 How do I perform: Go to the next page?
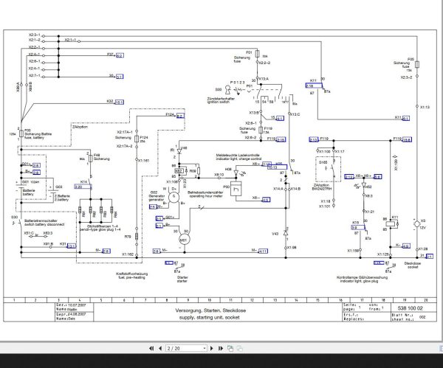click(212, 348)
